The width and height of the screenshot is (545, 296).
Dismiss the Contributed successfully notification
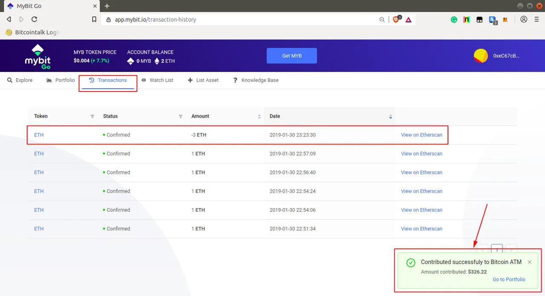coord(530,262)
